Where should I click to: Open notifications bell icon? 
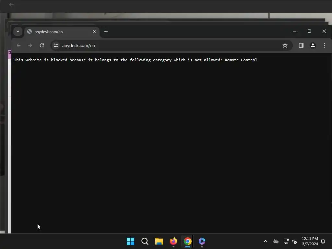[323, 241]
